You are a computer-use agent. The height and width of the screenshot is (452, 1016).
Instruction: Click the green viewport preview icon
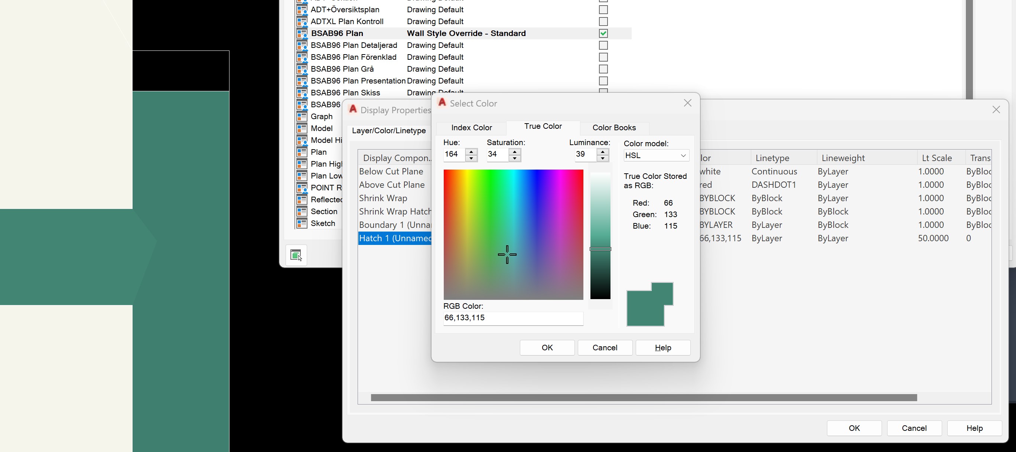click(296, 255)
